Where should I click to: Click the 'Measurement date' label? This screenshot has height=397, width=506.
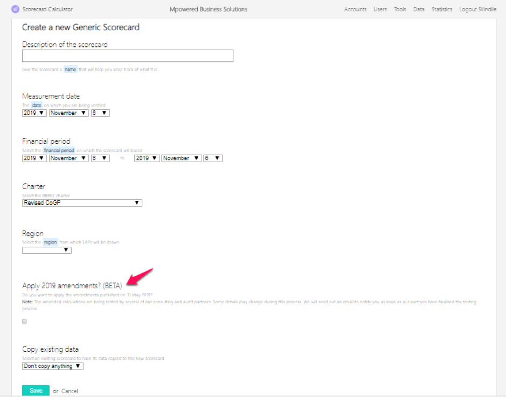click(x=51, y=96)
